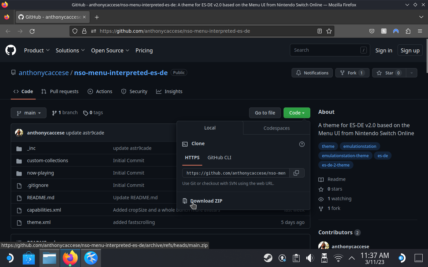Click the Download ZIP link
Viewport: 428px width, 267px height.
[206, 201]
